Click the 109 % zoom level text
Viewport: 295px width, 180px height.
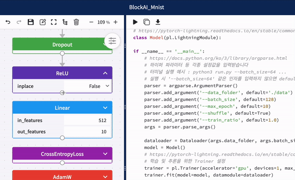pos(103,22)
